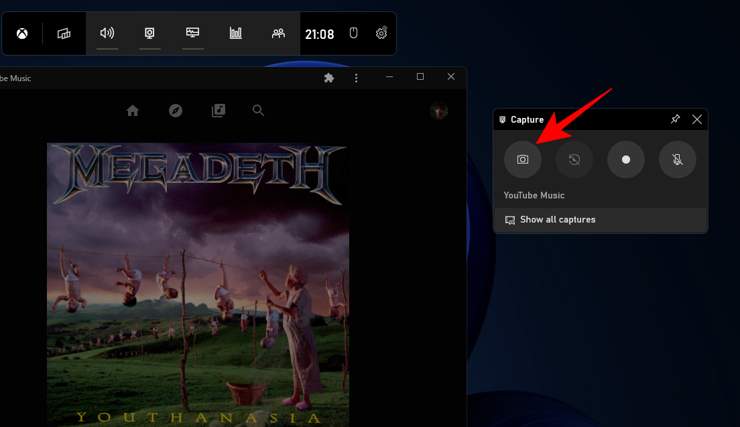740x427 pixels.
Task: Go to Home in YouTube Music
Action: (x=133, y=111)
